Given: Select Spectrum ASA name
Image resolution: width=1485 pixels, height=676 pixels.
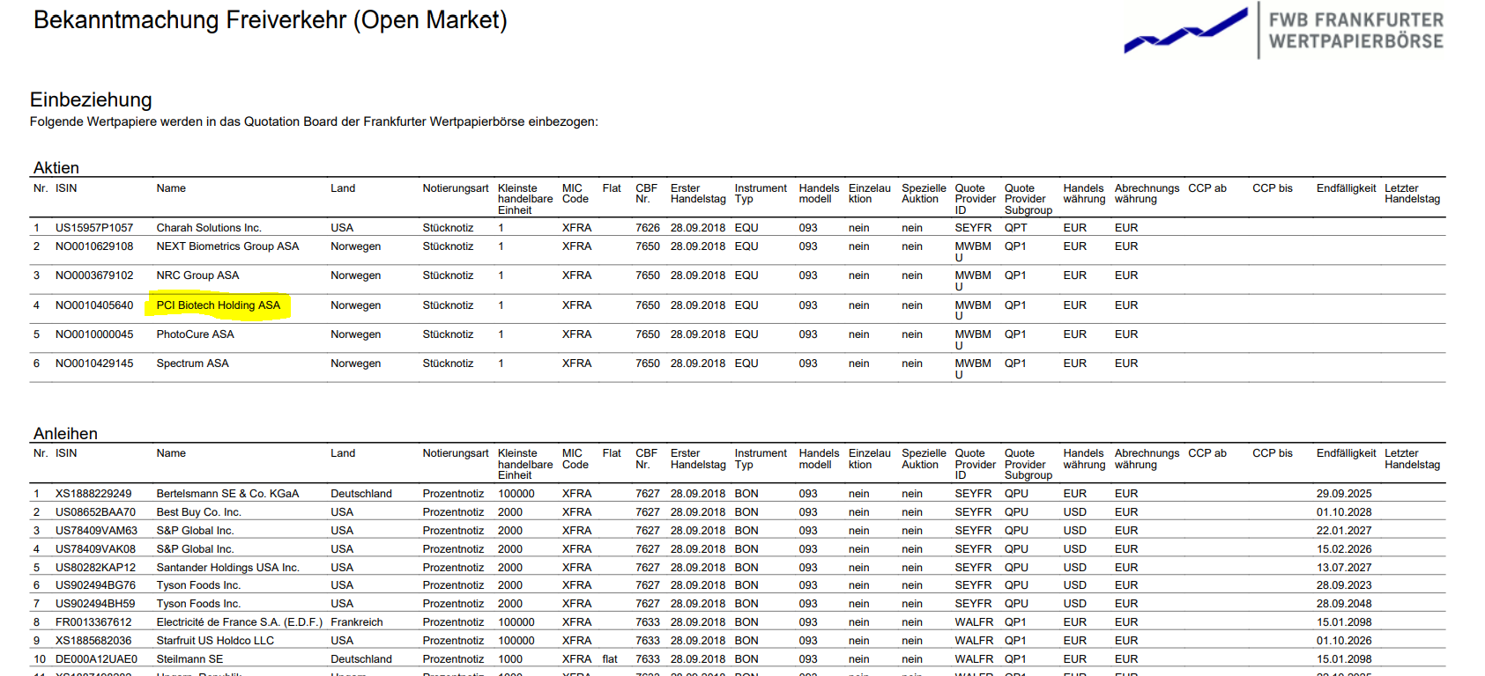Looking at the screenshot, I should pyautogui.click(x=192, y=364).
